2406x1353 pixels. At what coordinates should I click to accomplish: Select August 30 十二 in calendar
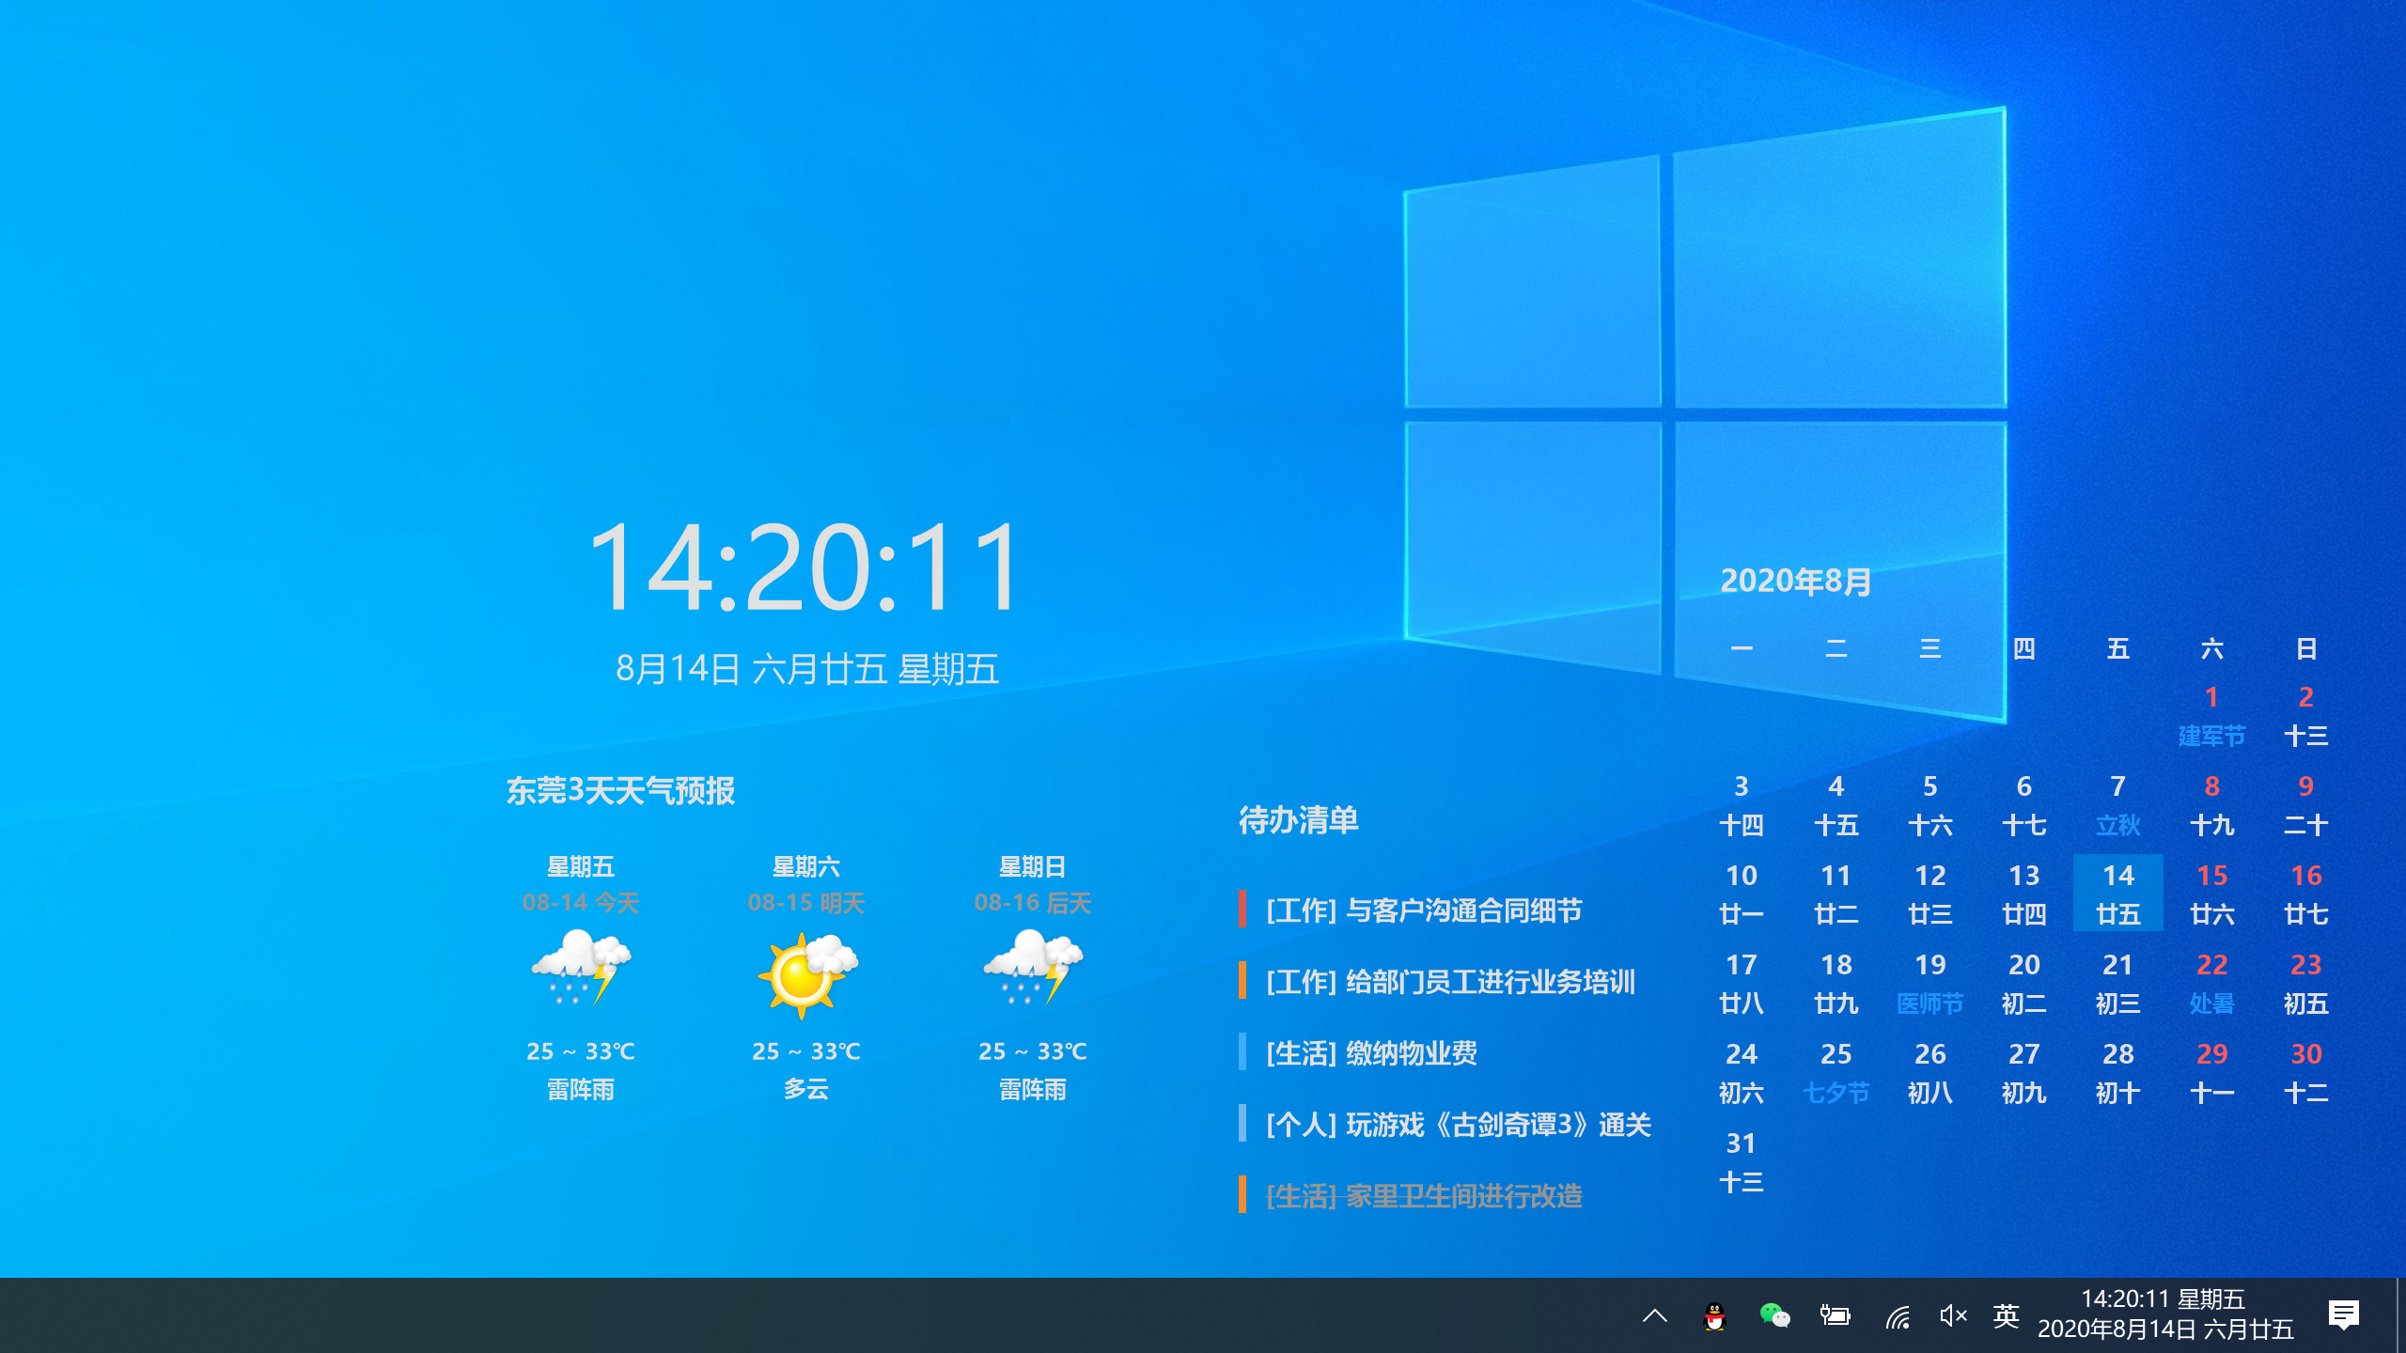coord(2305,1072)
